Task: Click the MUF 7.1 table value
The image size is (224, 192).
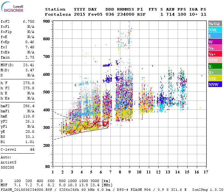Action: coord(17,185)
